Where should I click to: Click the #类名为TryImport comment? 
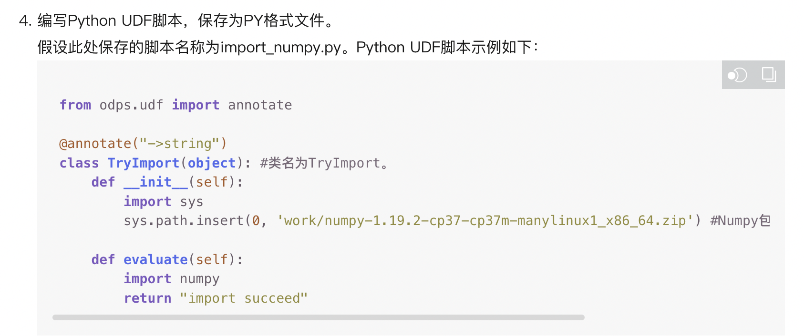point(324,163)
